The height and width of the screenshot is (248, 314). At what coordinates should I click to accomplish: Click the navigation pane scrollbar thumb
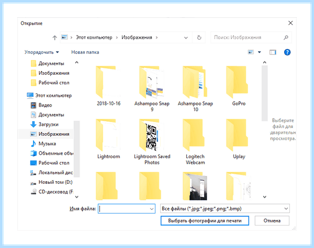coord(77,149)
